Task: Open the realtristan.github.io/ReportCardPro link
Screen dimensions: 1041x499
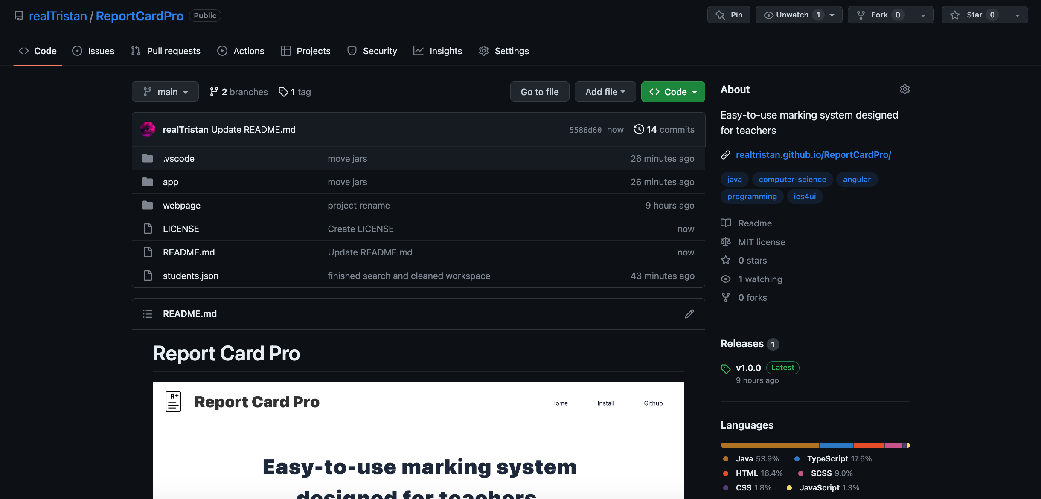Action: point(813,154)
